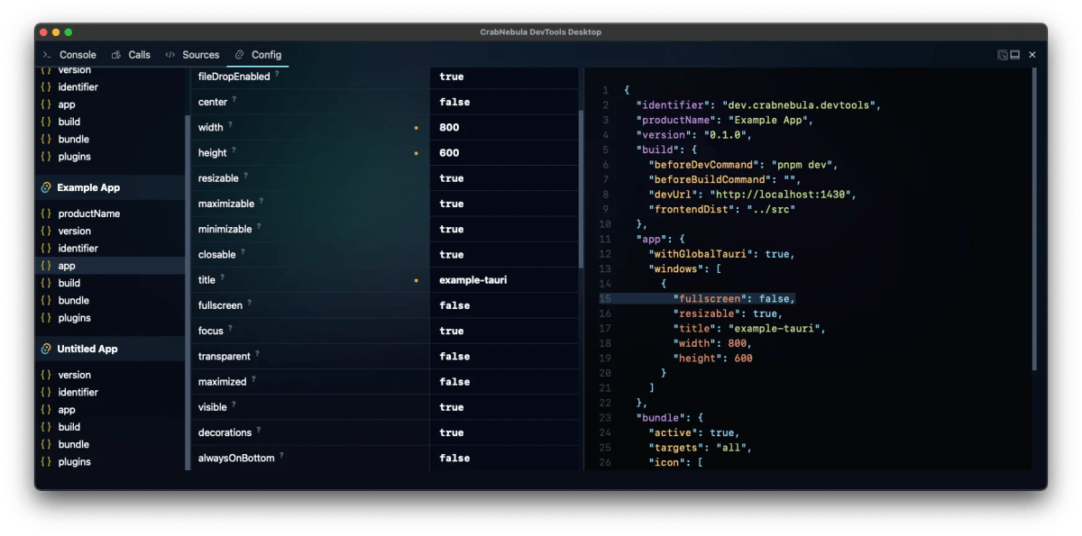This screenshot has height=536, width=1082.
Task: Show help tooltip icon for width
Action: pos(230,125)
